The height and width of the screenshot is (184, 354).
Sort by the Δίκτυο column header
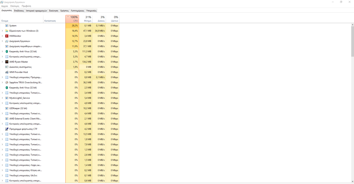coord(113,19)
